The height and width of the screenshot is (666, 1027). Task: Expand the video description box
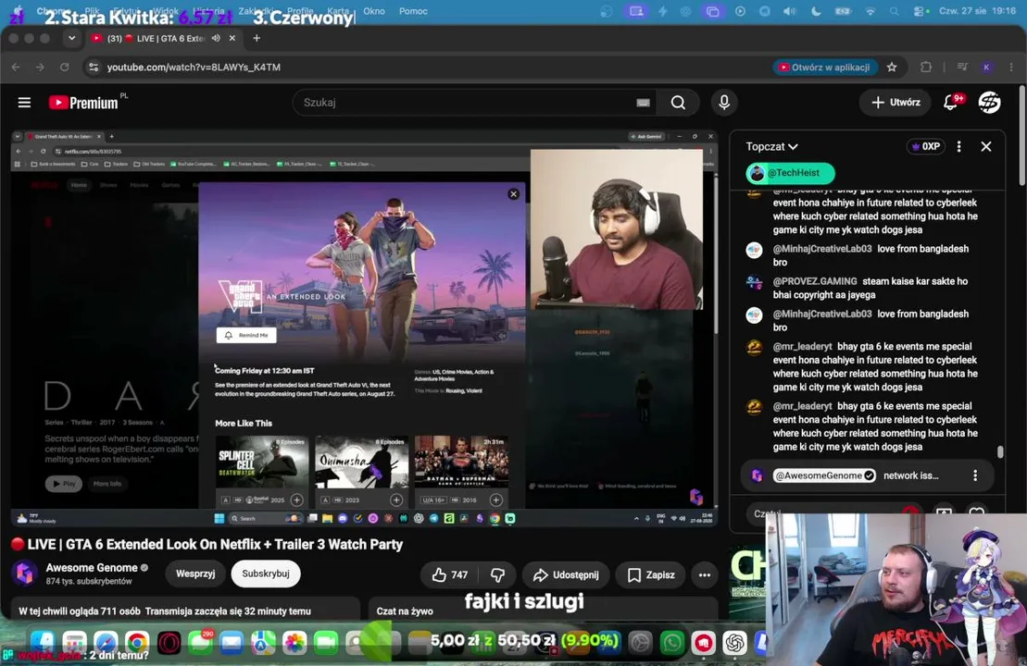pos(184,609)
